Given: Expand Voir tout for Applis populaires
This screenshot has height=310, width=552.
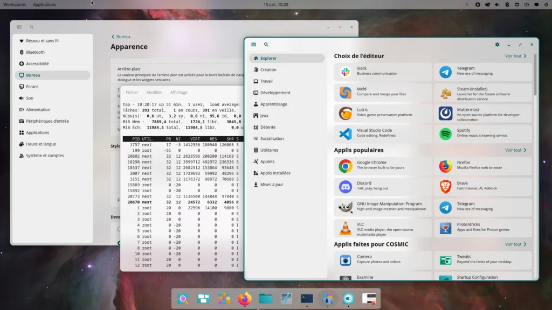Looking at the screenshot, I should click(x=515, y=150).
